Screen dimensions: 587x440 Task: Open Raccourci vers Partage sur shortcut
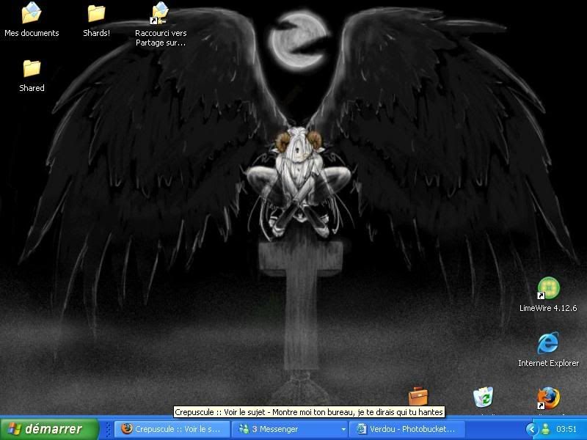tap(161, 24)
